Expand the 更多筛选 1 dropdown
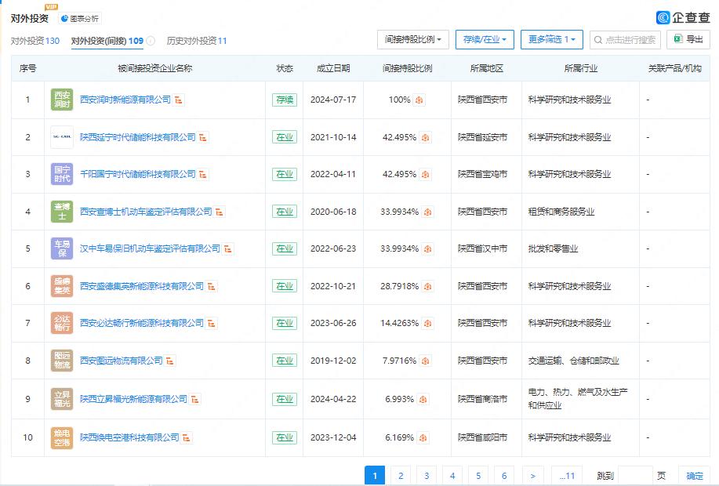The height and width of the screenshot is (486, 719). (x=552, y=40)
